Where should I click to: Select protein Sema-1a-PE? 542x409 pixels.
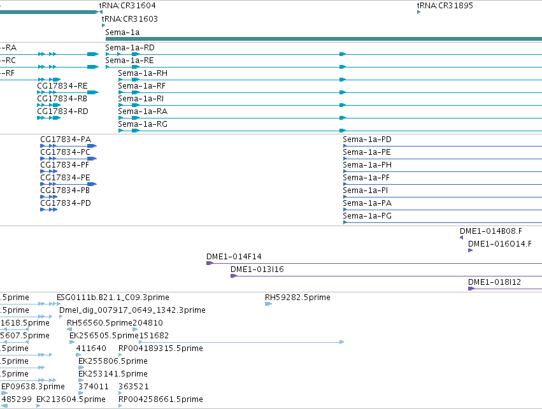pyautogui.click(x=367, y=152)
